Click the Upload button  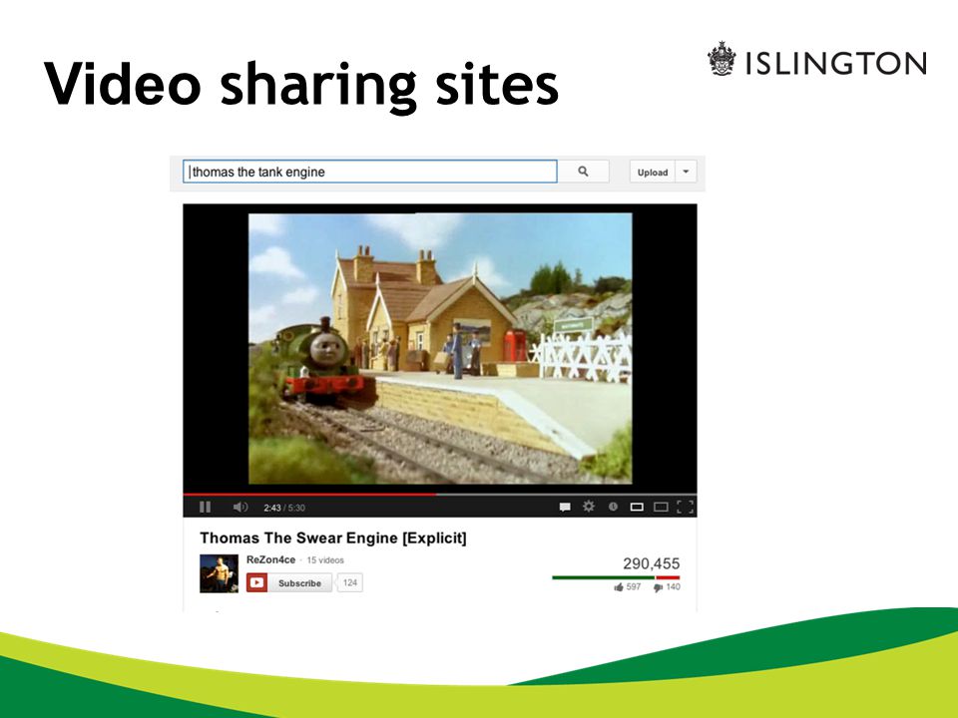point(652,173)
